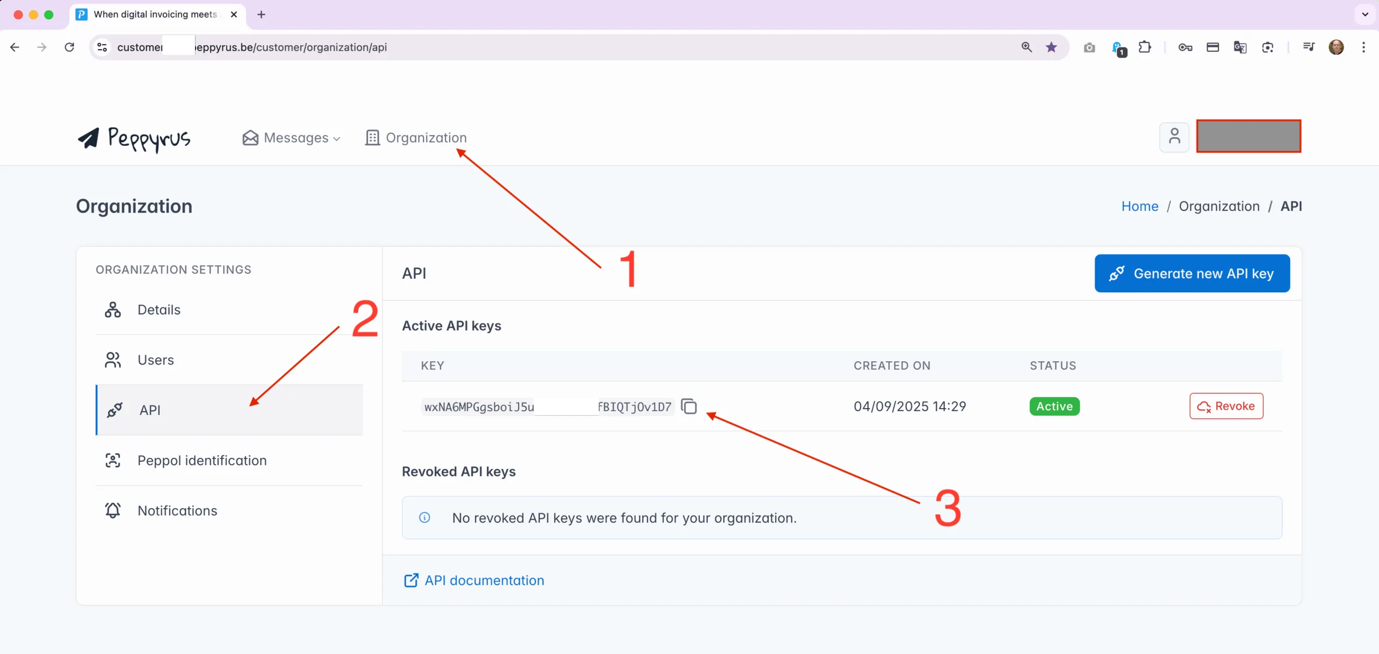Click the camera screenshot extension icon
The height and width of the screenshot is (654, 1379).
tap(1089, 47)
